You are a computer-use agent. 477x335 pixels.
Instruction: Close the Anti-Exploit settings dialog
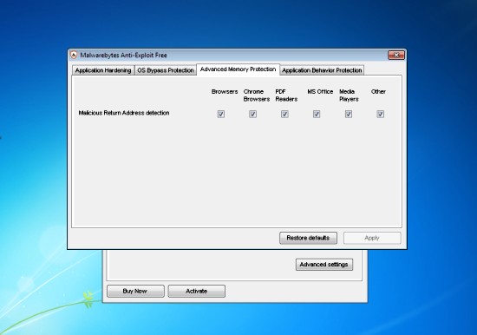click(x=396, y=56)
